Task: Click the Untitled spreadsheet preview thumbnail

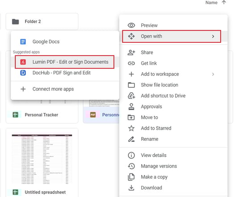Action: tap(42, 159)
